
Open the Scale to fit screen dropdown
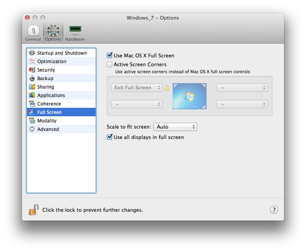175,127
